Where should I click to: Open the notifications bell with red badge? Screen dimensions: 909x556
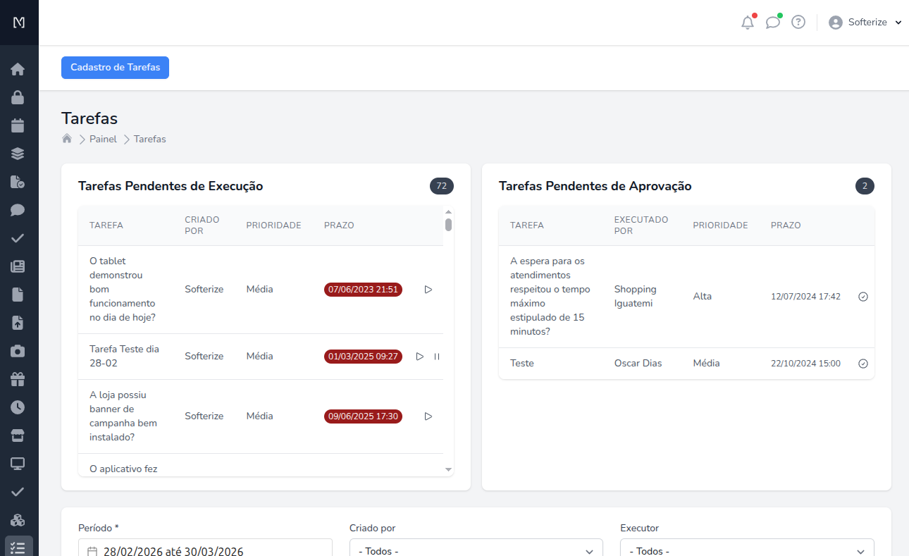pyautogui.click(x=748, y=22)
